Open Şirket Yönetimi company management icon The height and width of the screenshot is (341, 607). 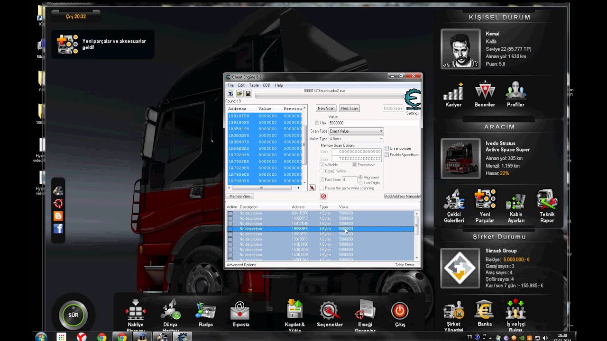click(453, 310)
